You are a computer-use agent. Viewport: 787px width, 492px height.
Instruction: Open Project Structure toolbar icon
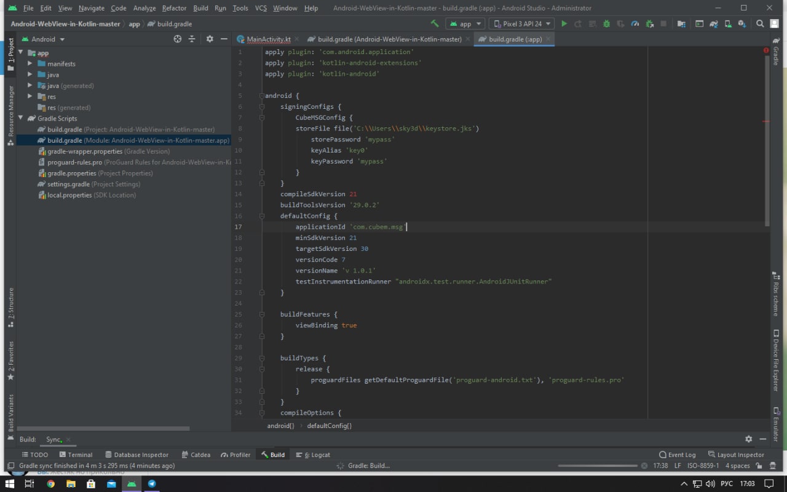pyautogui.click(x=681, y=24)
